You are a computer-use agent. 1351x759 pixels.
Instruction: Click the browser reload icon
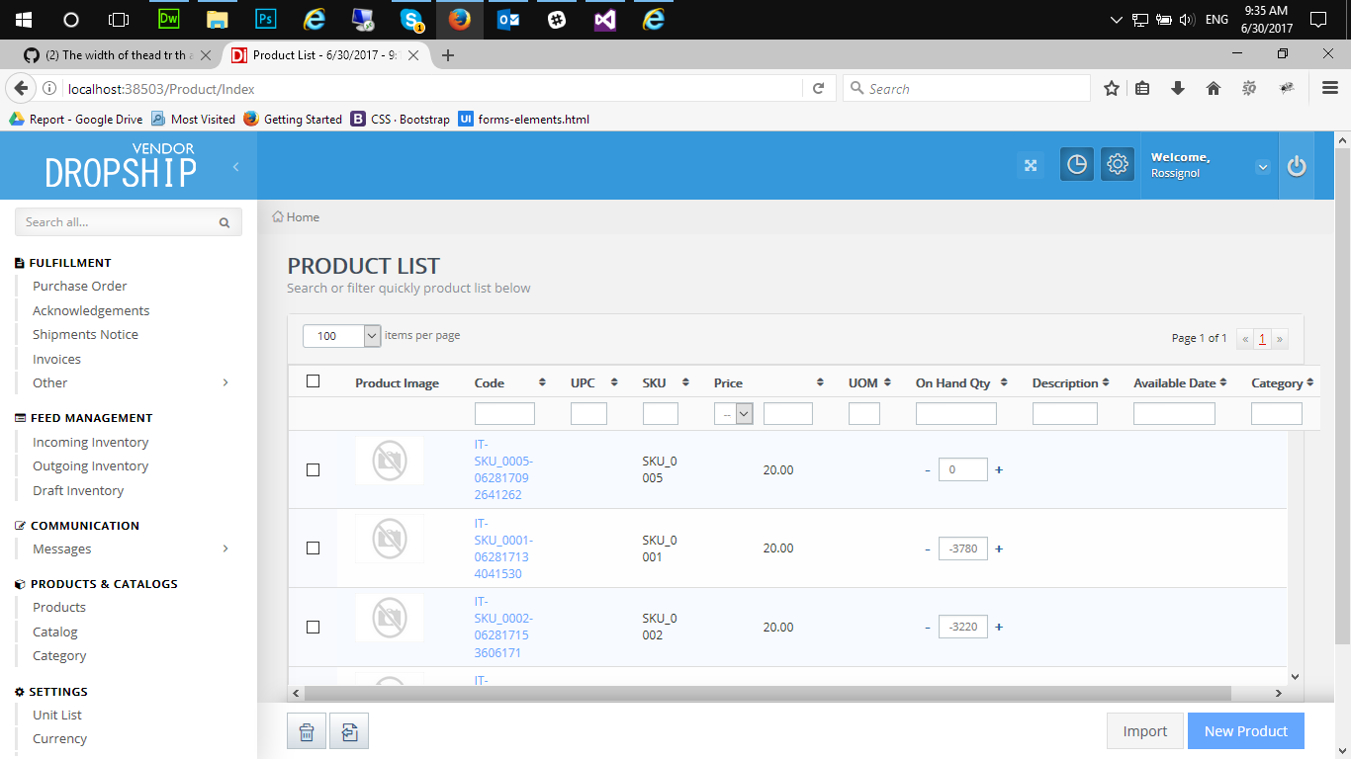coord(818,88)
